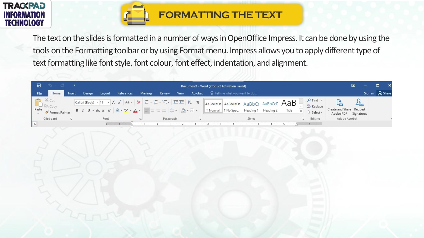Apply the Heading 2 style

(270, 106)
